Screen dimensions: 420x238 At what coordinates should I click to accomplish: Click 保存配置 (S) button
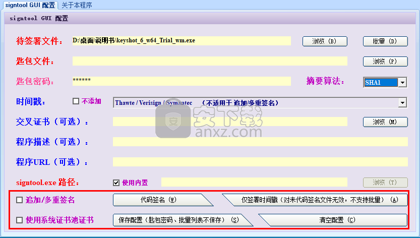click(183, 220)
